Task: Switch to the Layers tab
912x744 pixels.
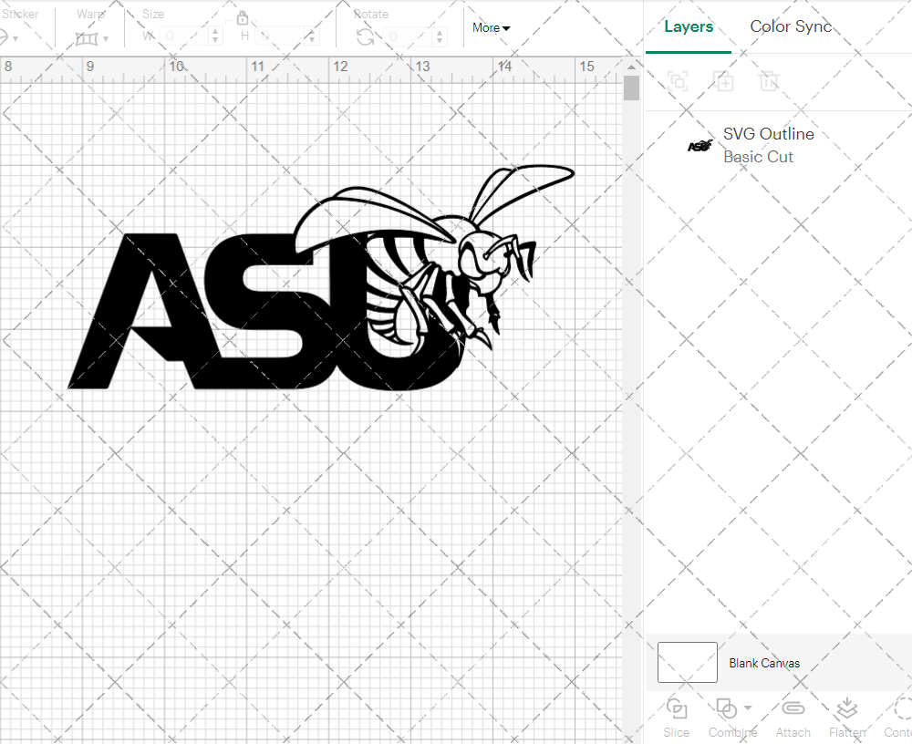Action: [689, 26]
